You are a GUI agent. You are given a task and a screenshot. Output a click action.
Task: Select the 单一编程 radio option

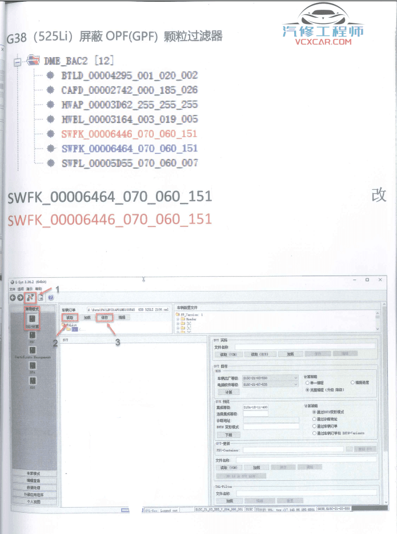(307, 383)
